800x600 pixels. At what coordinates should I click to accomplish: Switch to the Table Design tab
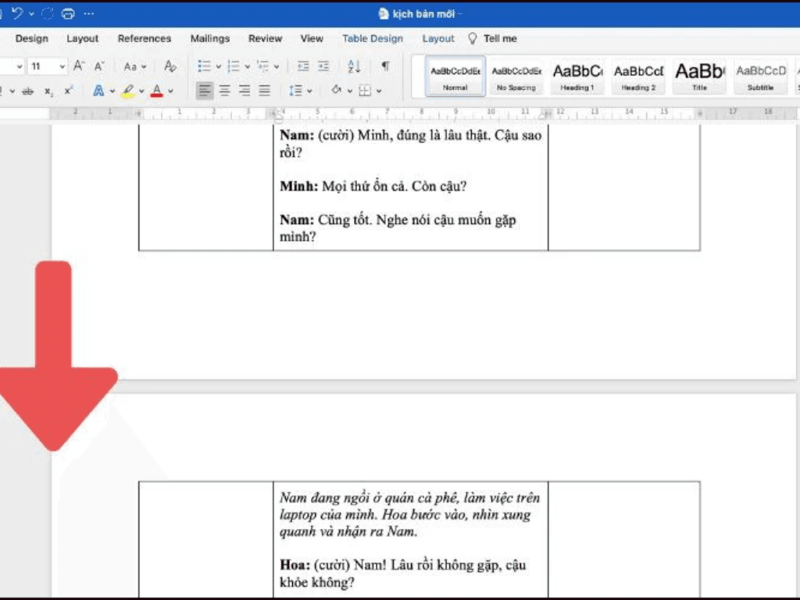pyautogui.click(x=373, y=38)
